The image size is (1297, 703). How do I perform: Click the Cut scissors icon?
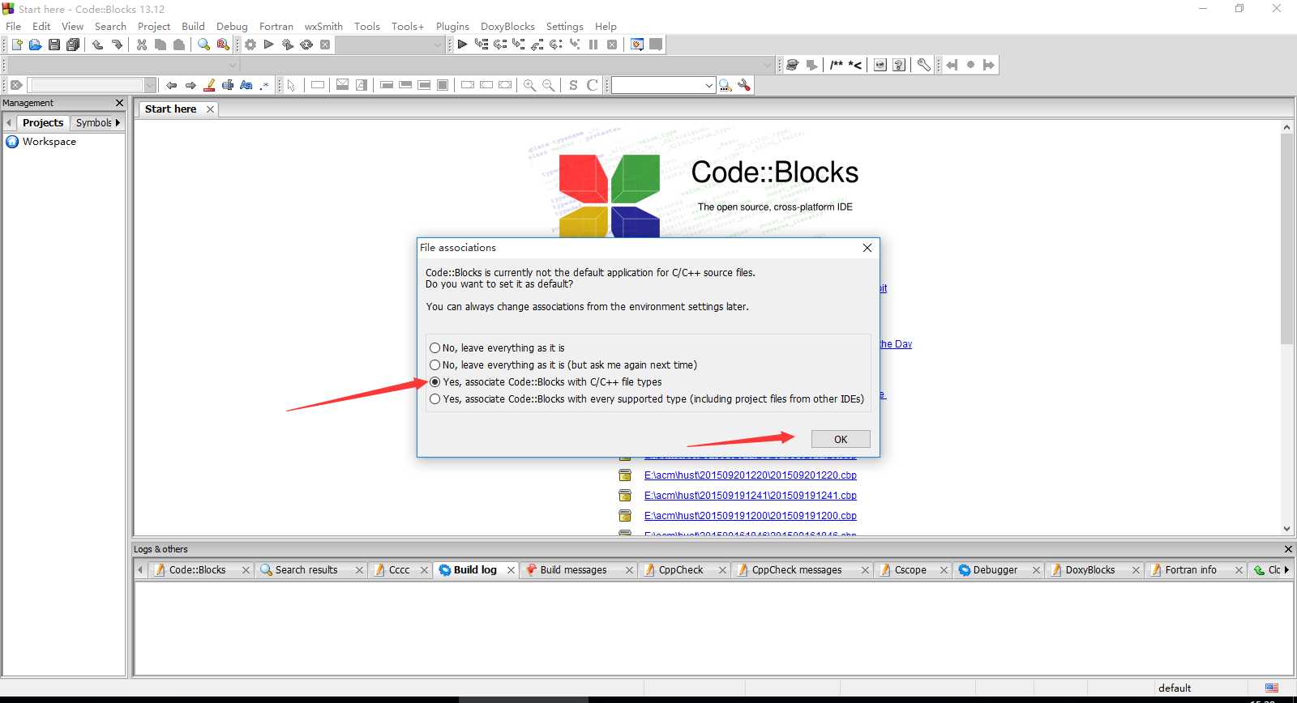142,45
